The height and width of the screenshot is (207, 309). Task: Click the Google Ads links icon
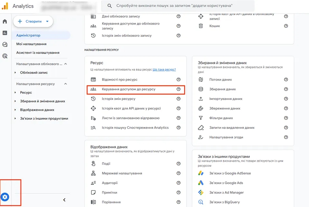pos(201,183)
